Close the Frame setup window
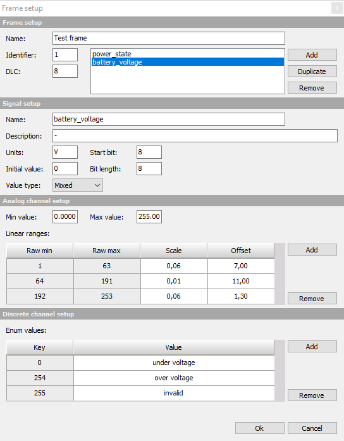 pos(337,8)
